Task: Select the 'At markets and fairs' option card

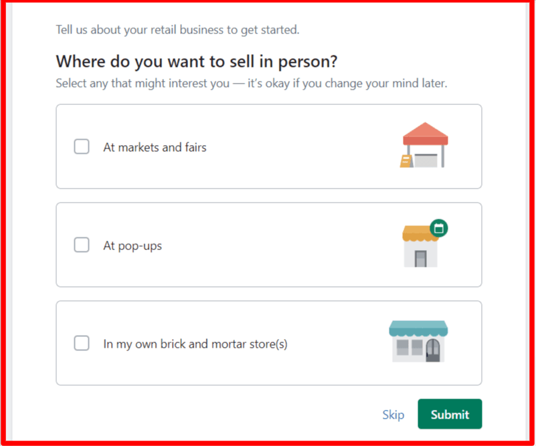Action: [x=268, y=146]
